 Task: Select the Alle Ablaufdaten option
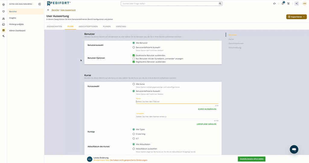pos(134,144)
